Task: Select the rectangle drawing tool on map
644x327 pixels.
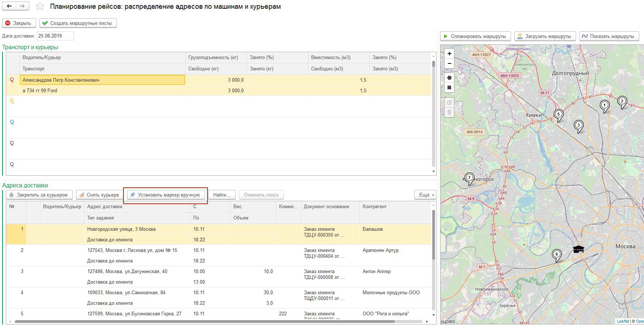Action: [x=449, y=87]
